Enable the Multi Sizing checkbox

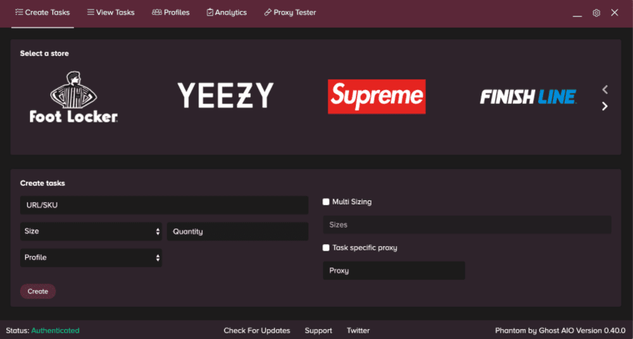[x=326, y=202]
